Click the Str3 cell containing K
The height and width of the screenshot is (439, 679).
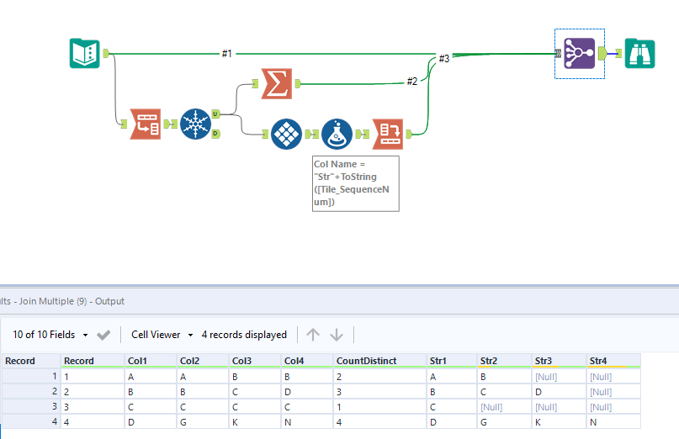point(559,422)
